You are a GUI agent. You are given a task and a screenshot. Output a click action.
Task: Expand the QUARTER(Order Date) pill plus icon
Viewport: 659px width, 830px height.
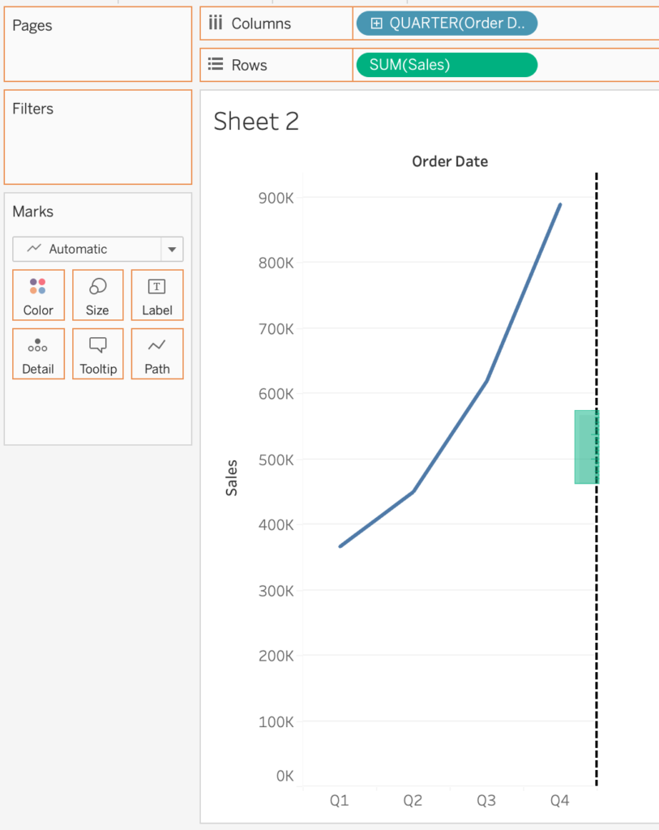(x=376, y=24)
